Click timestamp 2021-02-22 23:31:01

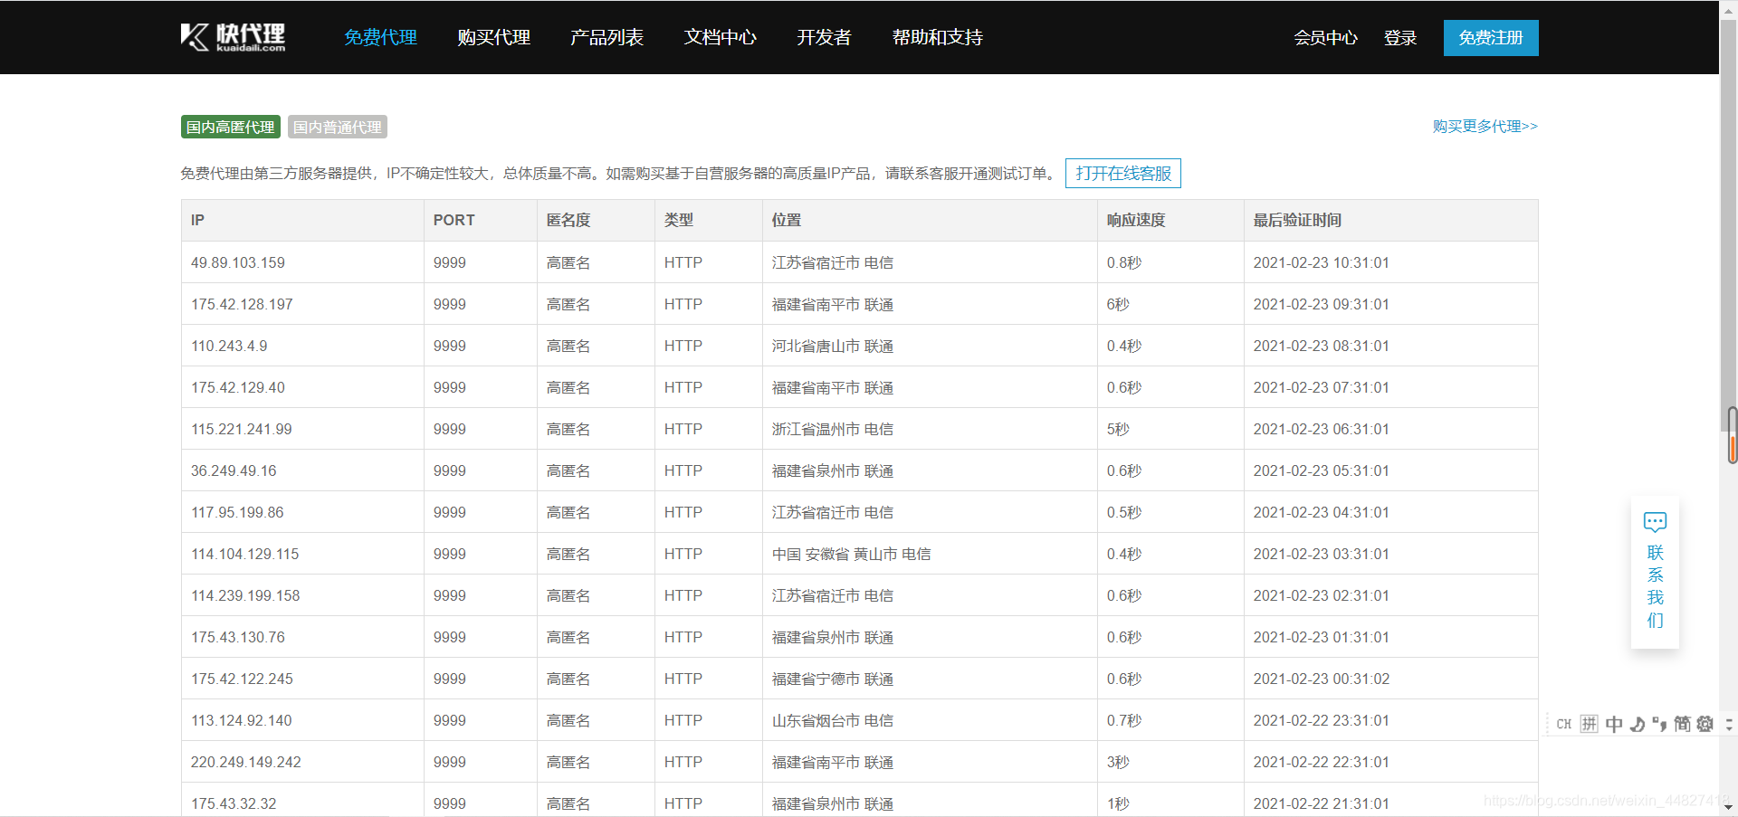1322,720
